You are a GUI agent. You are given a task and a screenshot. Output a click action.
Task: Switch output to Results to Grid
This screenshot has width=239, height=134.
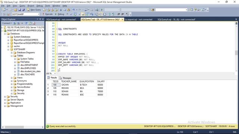point(100,14)
